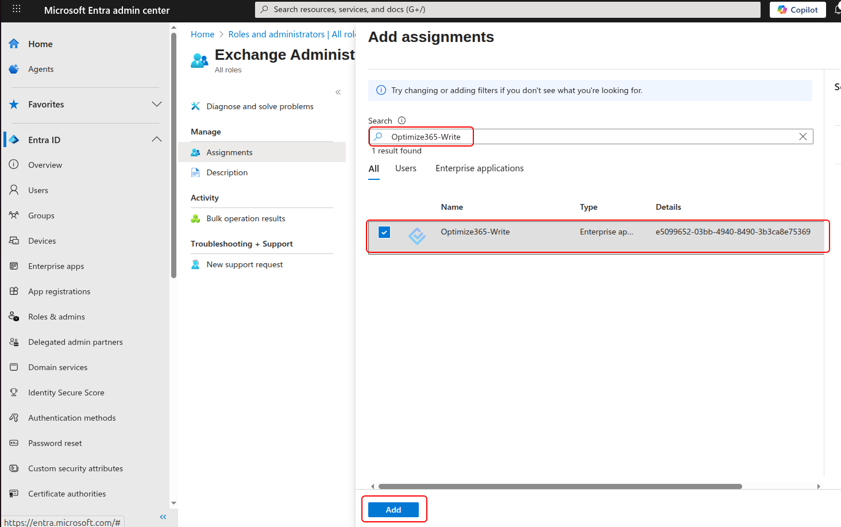Click the sidebar vertical scrollbar thumb

tap(173, 155)
